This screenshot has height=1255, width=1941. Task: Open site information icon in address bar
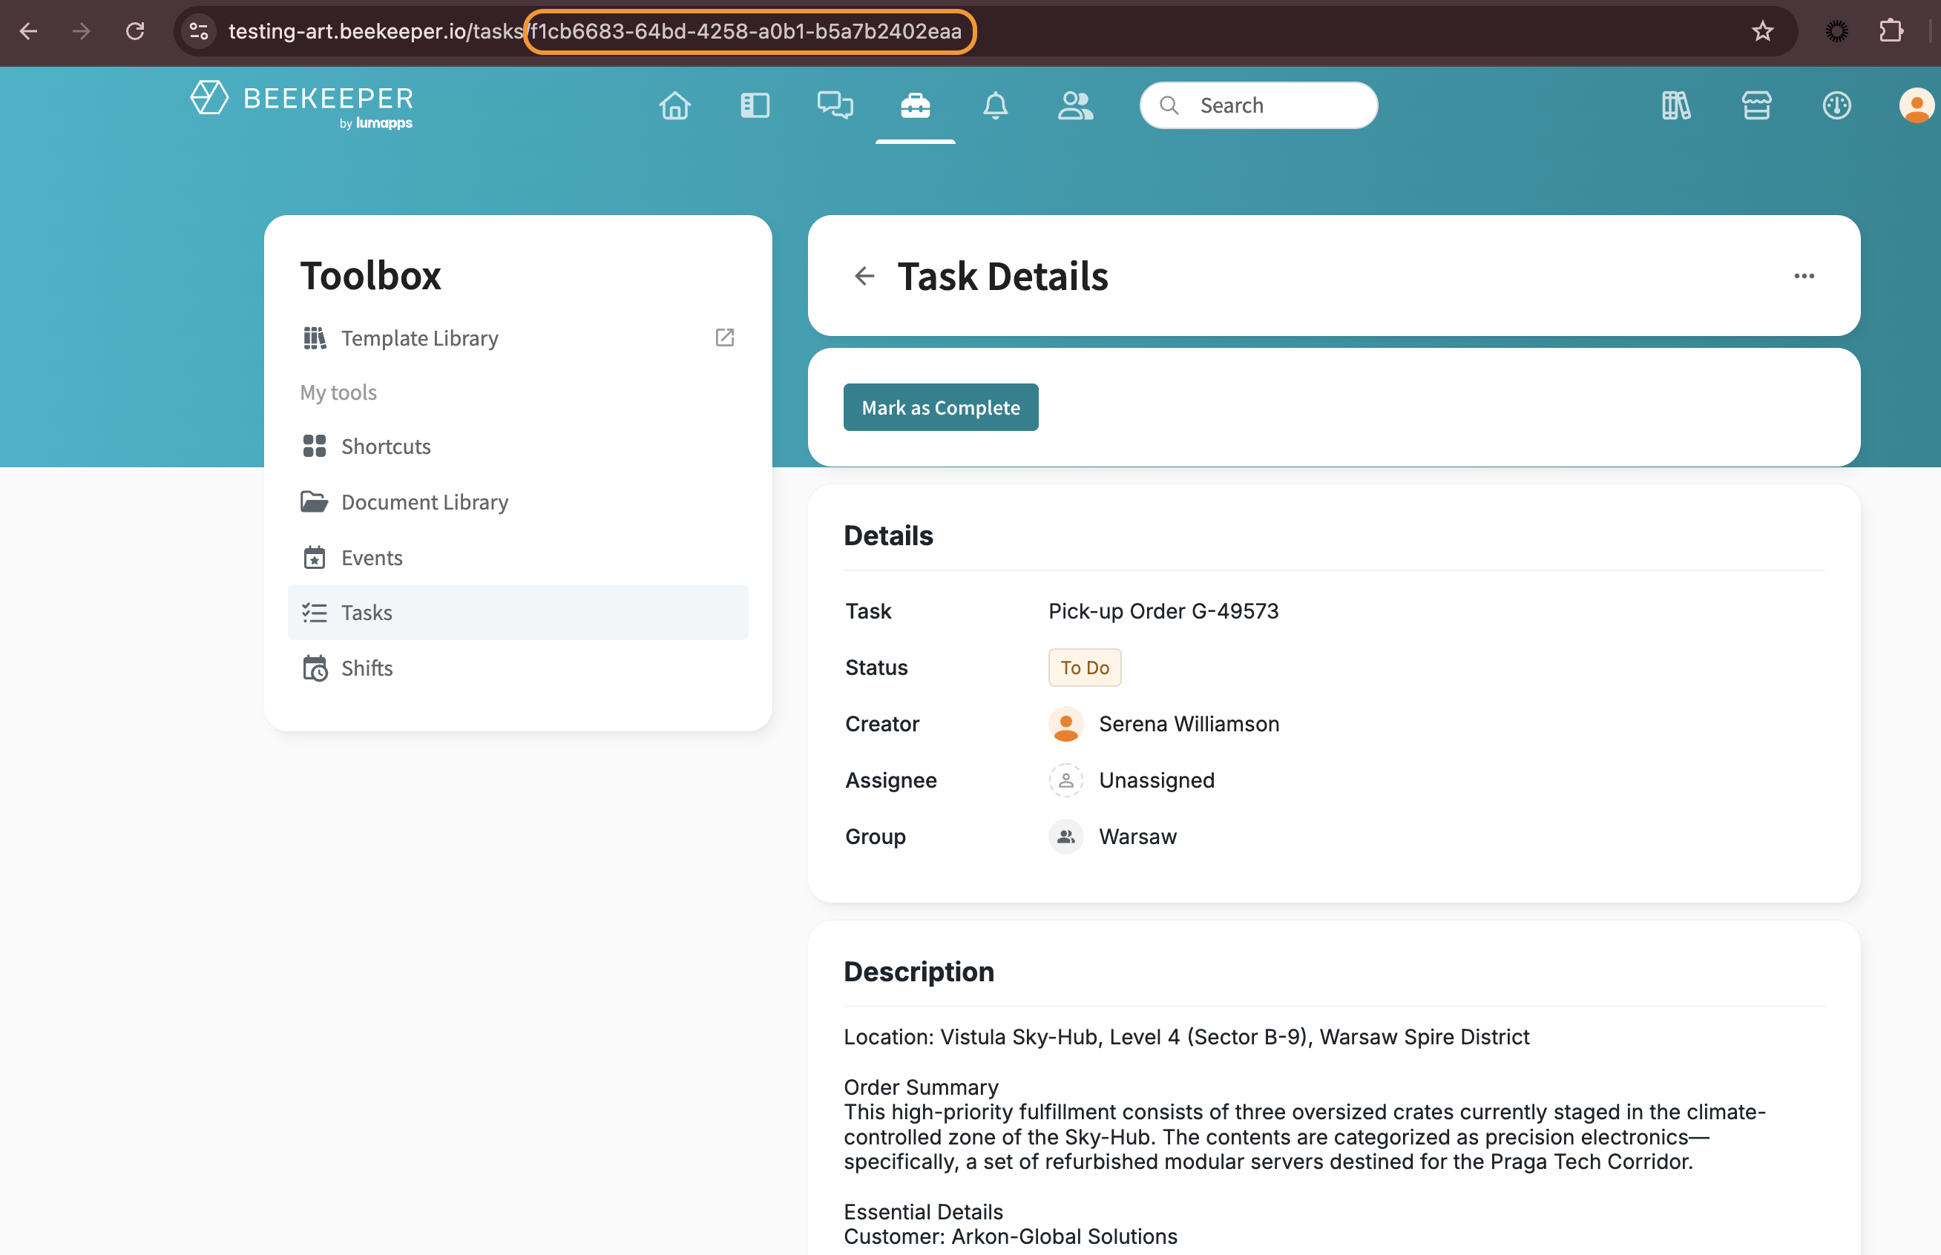click(199, 31)
